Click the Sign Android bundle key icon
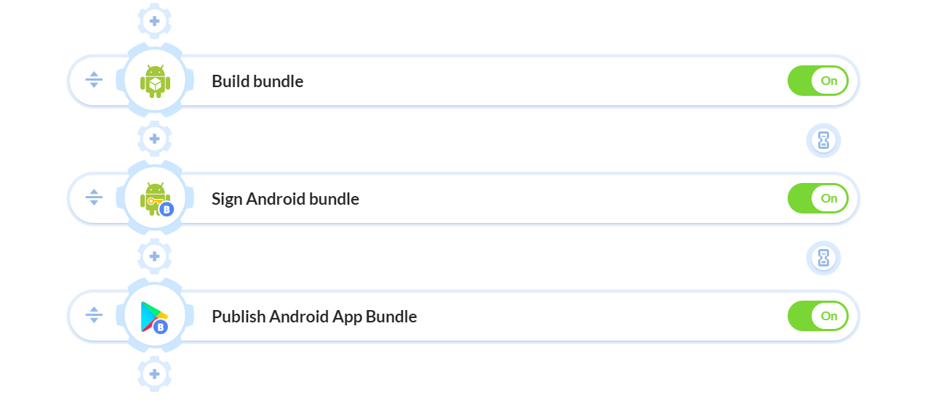The height and width of the screenshot is (403, 928). pos(155,198)
